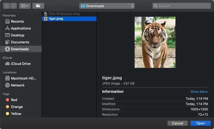This screenshot has height=129, width=214.
Task: Click the iCloud section header
Action: pyautogui.click(x=7, y=58)
